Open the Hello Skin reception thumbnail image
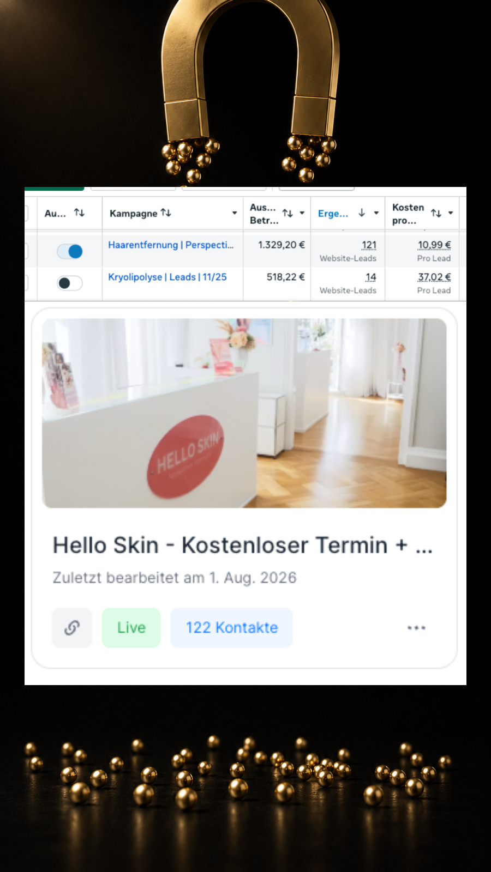 [x=244, y=413]
